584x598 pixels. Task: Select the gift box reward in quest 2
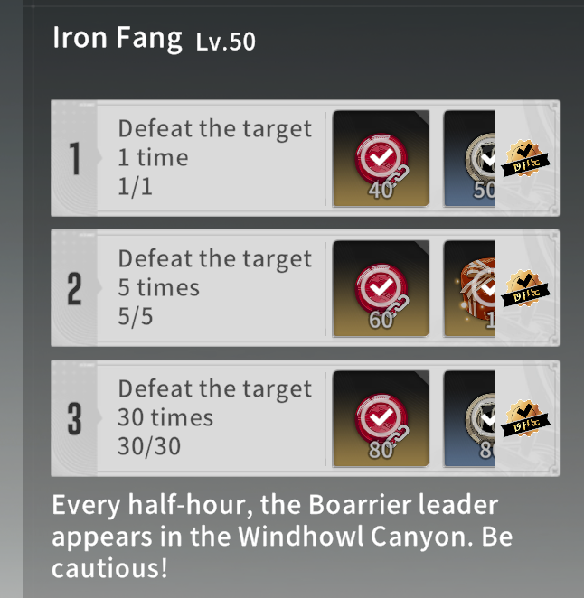pos(470,289)
